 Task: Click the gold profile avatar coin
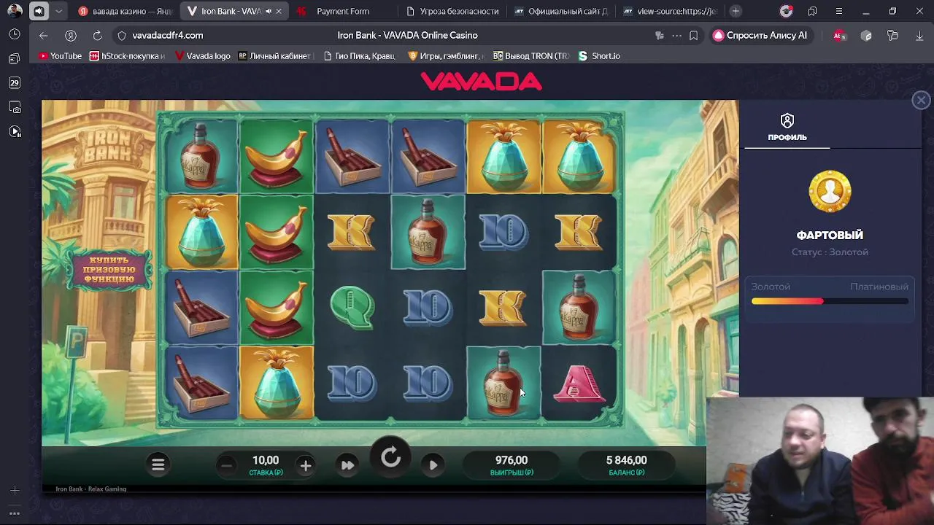click(830, 192)
